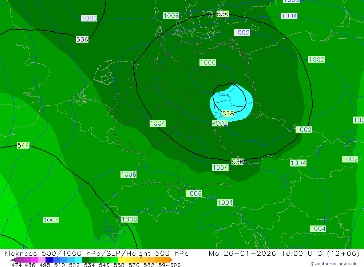Image resolution: width=364 pixels, height=267 pixels.
Task: Click the purple left arrow end of the legend
Action: [x=13, y=260]
